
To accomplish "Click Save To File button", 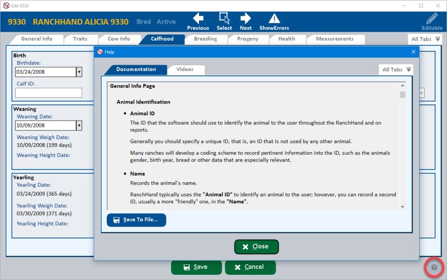I will [x=136, y=220].
